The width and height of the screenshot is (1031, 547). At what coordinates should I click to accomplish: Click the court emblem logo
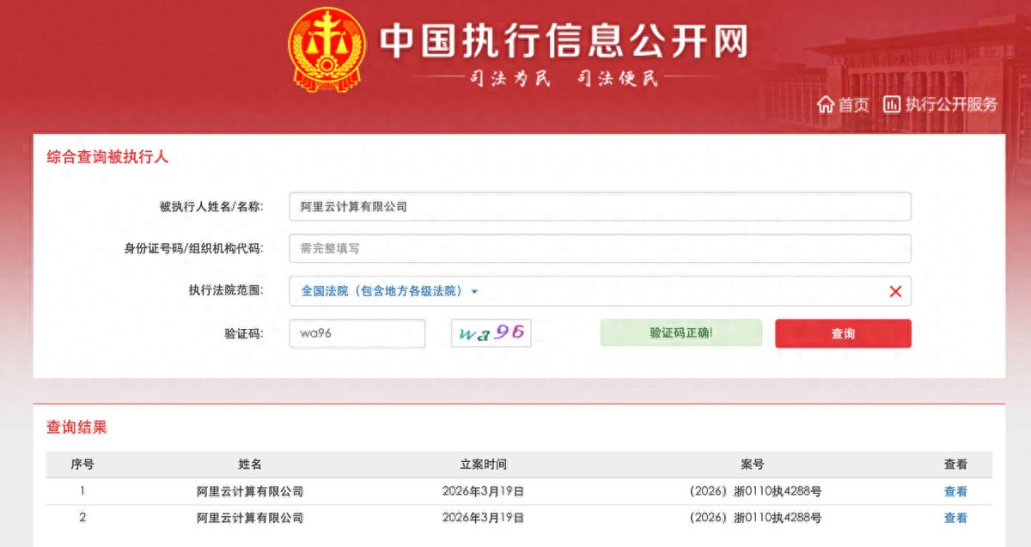[x=326, y=52]
